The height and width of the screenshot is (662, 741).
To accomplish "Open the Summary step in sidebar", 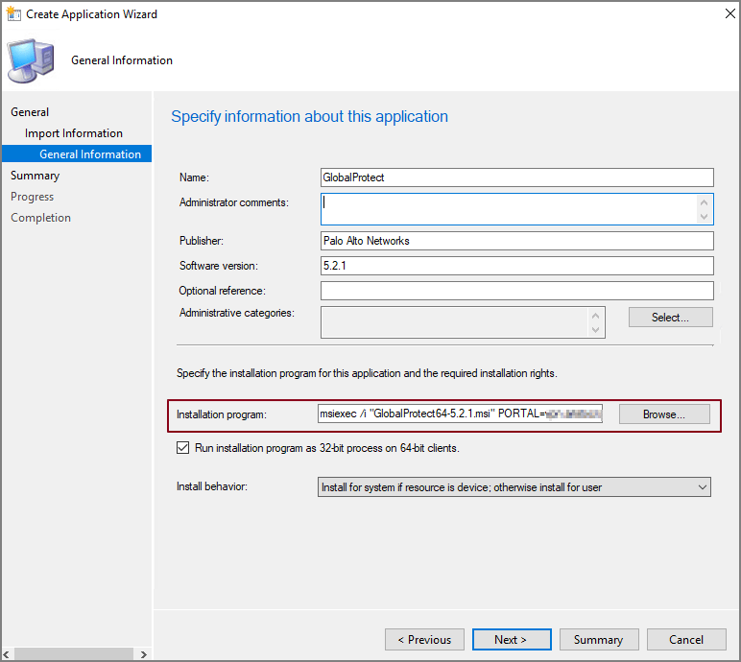I will tap(35, 176).
